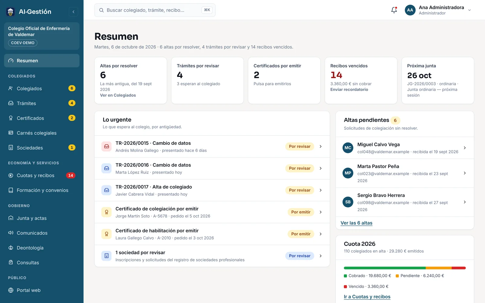Click the Portal web globe icon
Image resolution: width=485 pixels, height=303 pixels.
11,290
